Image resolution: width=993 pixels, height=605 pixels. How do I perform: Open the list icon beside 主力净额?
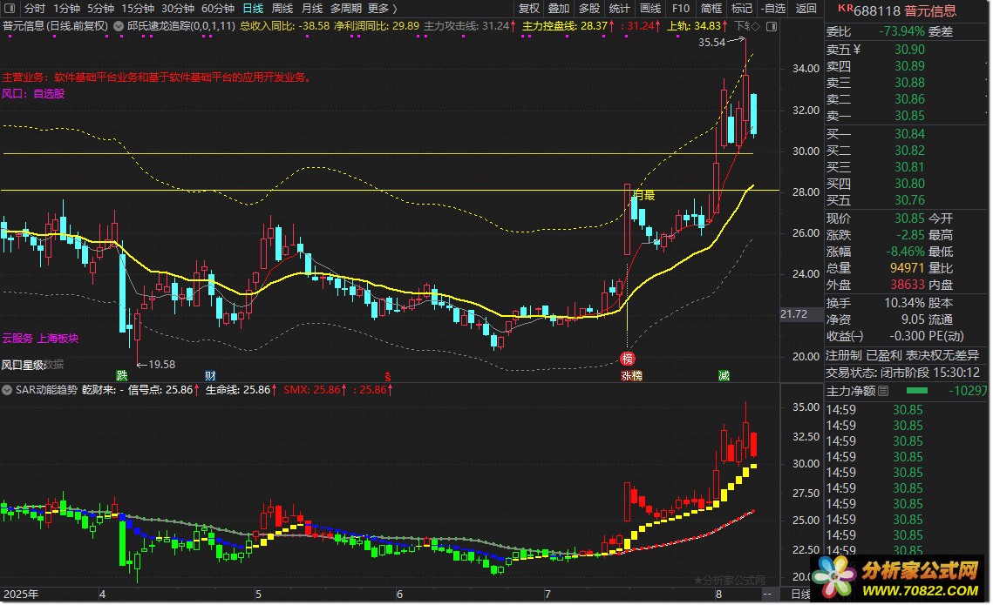click(x=883, y=392)
